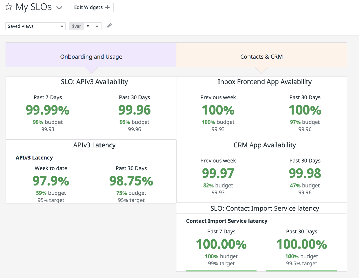Open the SLO: APIv3 Availability widget title

(94, 82)
